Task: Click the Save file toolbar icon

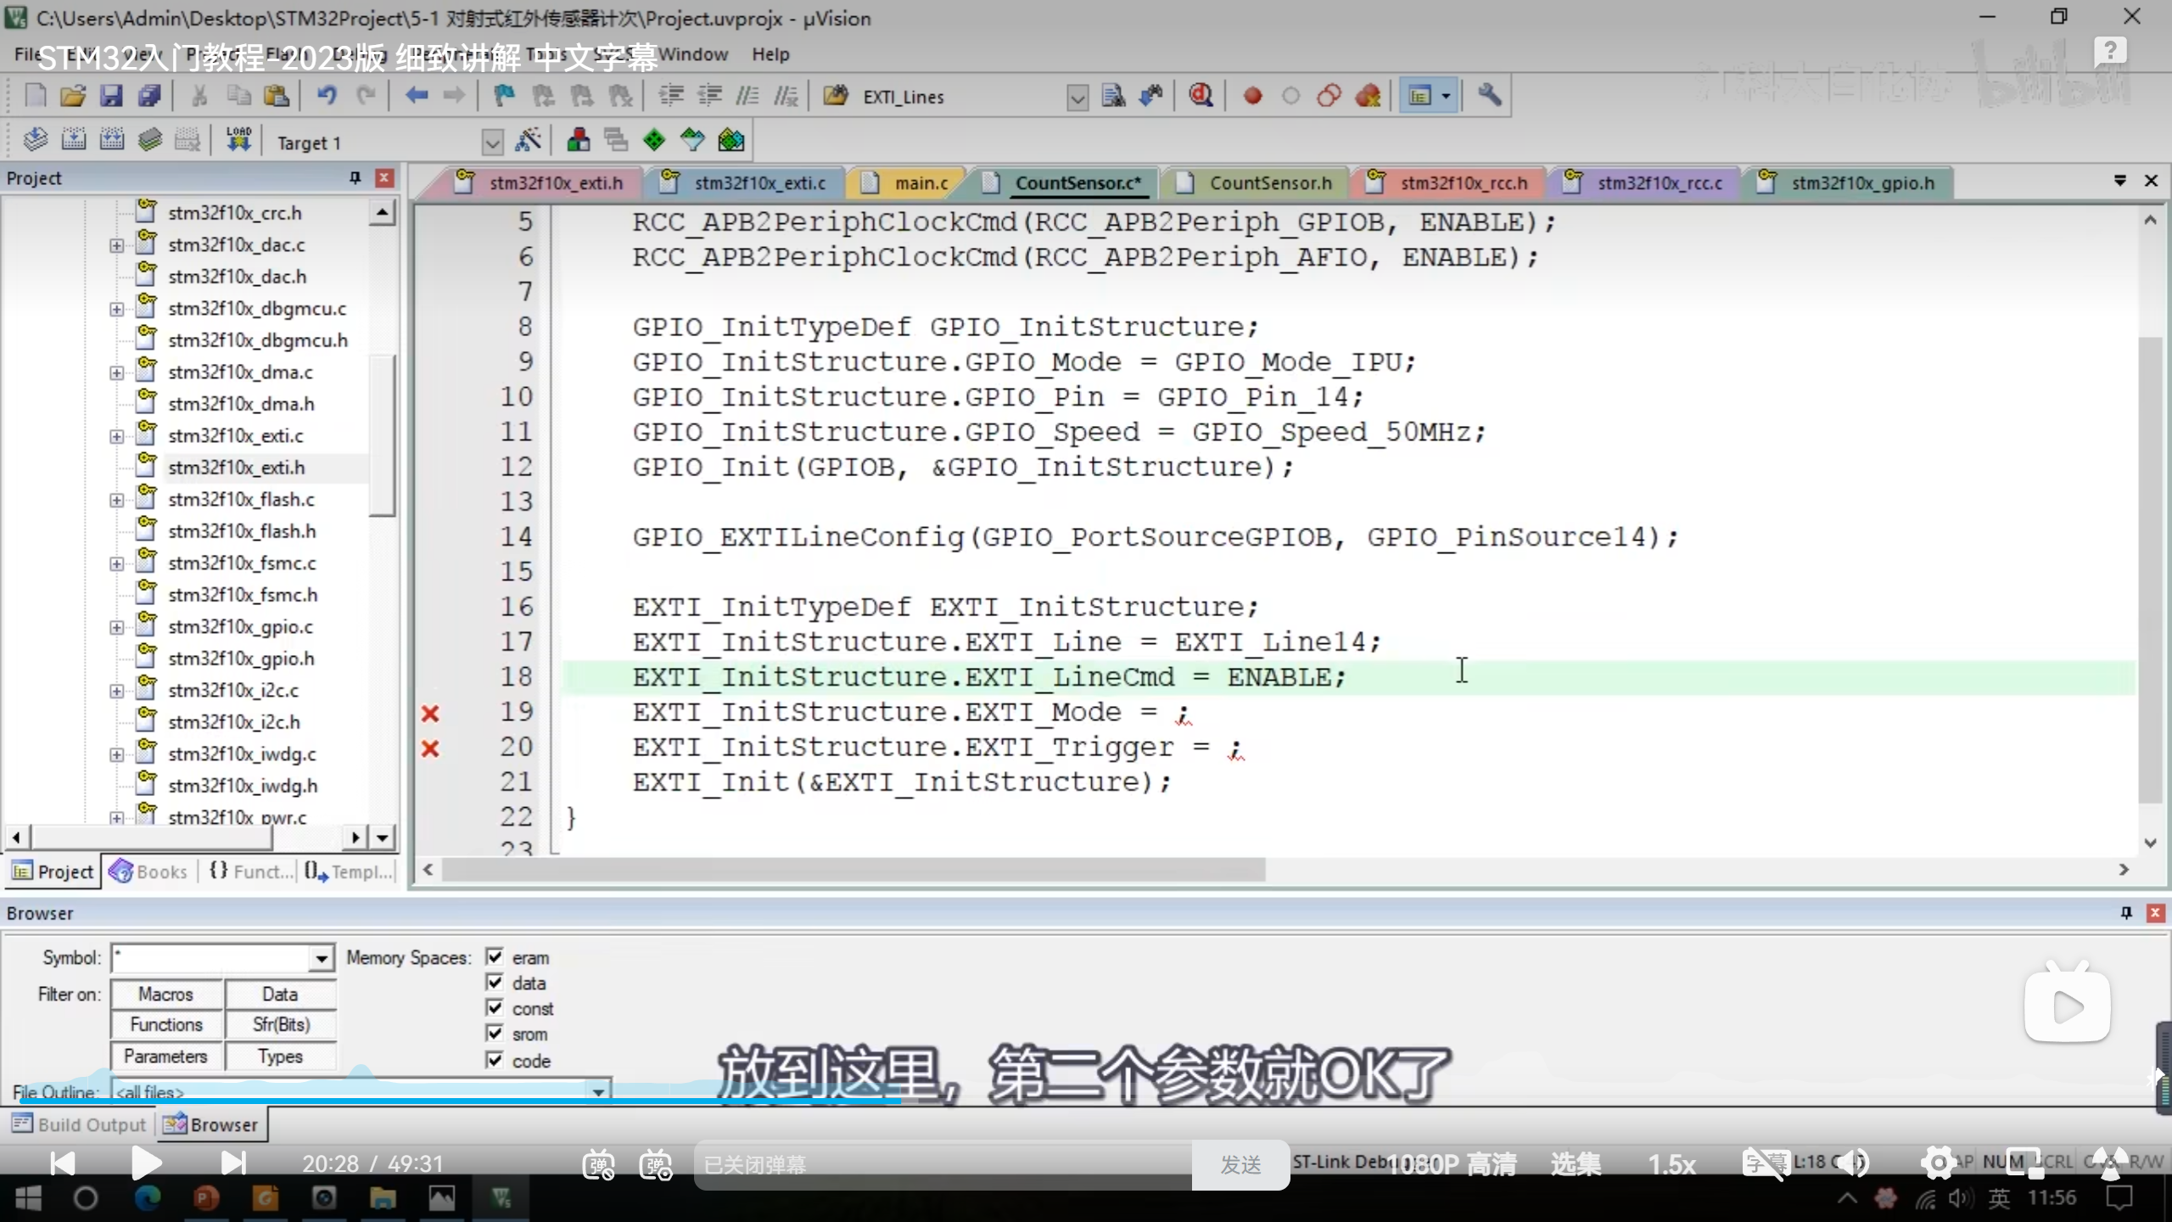Action: [111, 96]
